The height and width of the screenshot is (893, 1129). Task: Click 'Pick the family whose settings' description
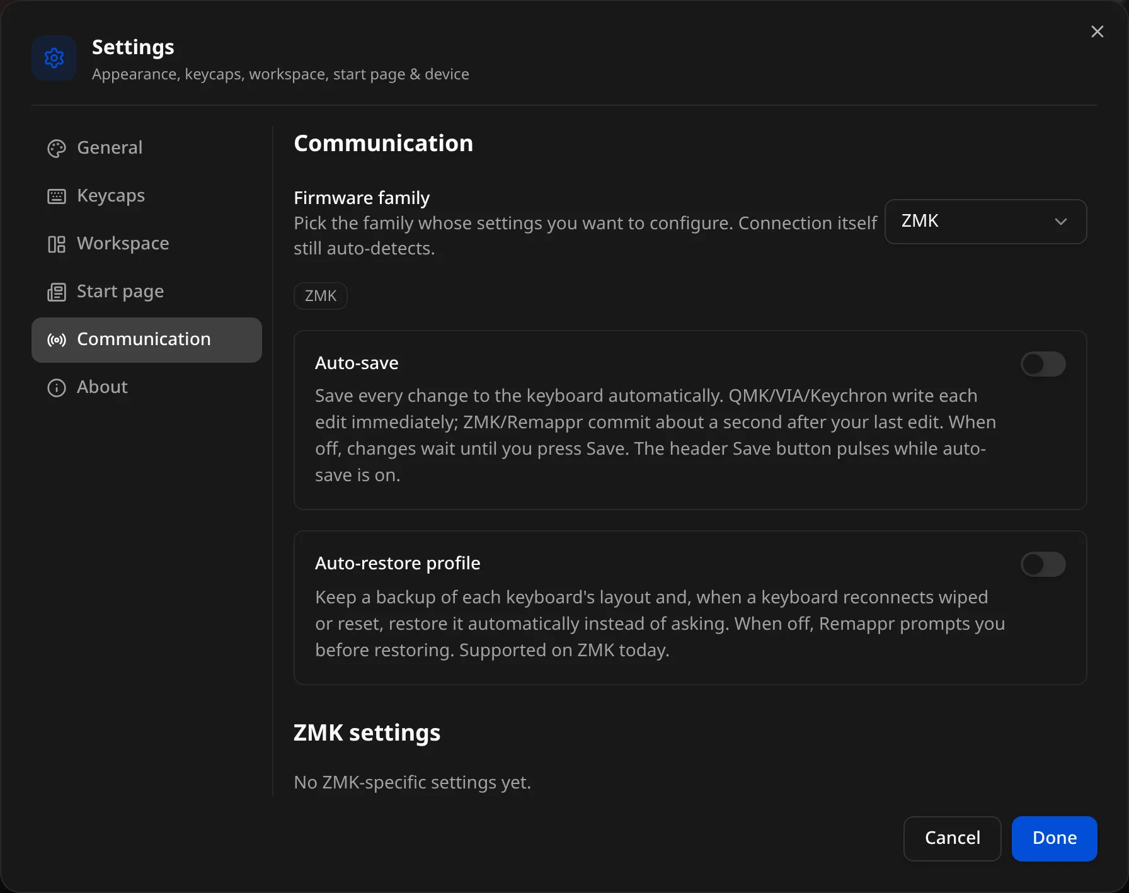(x=585, y=236)
